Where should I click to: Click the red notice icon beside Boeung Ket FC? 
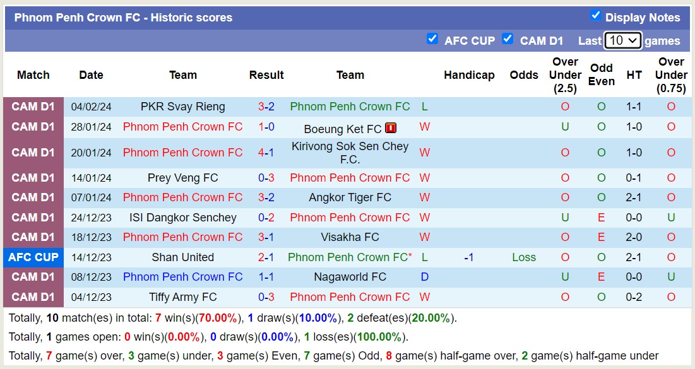(390, 127)
